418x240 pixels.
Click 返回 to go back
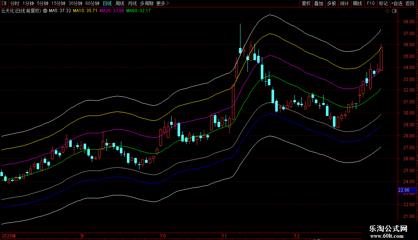pyautogui.click(x=410, y=3)
